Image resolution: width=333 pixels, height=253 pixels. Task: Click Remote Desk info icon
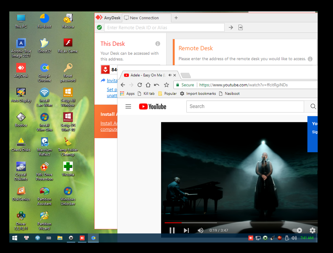pyautogui.click(x=310, y=59)
